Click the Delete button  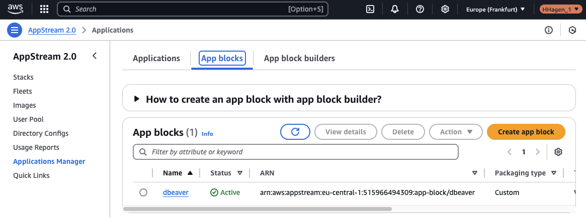click(x=403, y=131)
